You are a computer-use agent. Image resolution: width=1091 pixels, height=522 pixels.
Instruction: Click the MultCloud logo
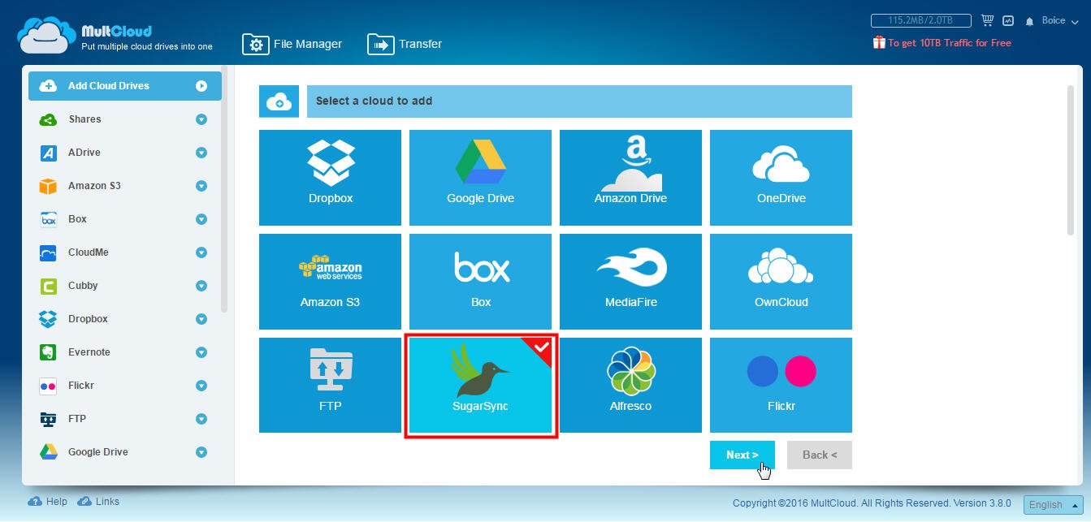(x=115, y=35)
